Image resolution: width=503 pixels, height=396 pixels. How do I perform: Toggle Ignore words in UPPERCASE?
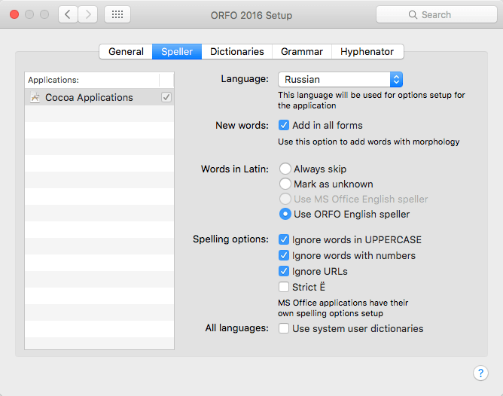point(284,239)
